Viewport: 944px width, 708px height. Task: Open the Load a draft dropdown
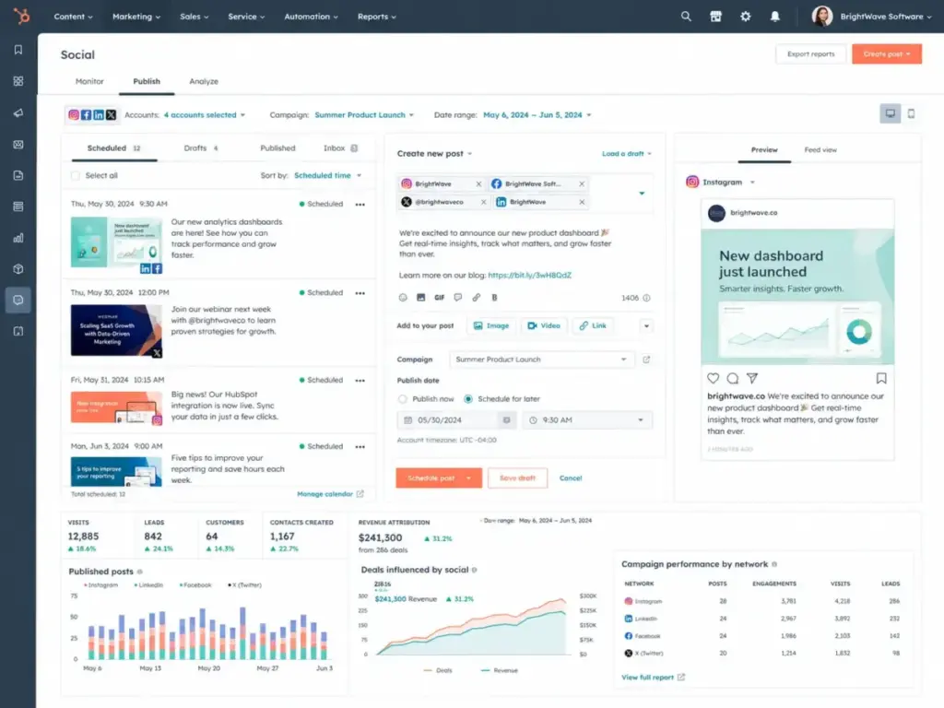coord(627,154)
